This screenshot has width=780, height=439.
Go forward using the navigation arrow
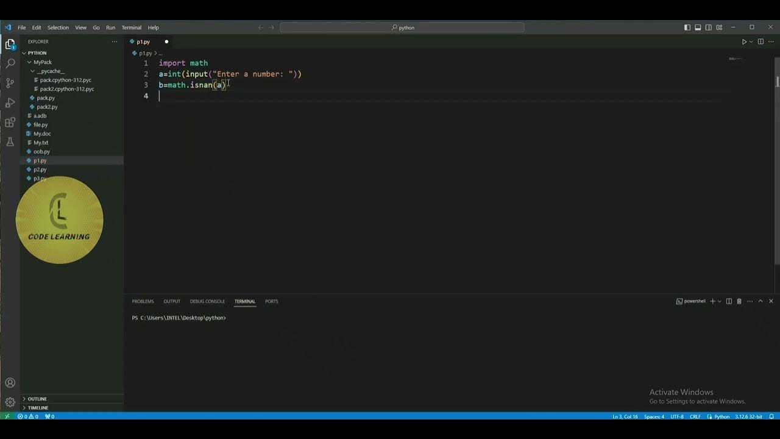coord(272,27)
